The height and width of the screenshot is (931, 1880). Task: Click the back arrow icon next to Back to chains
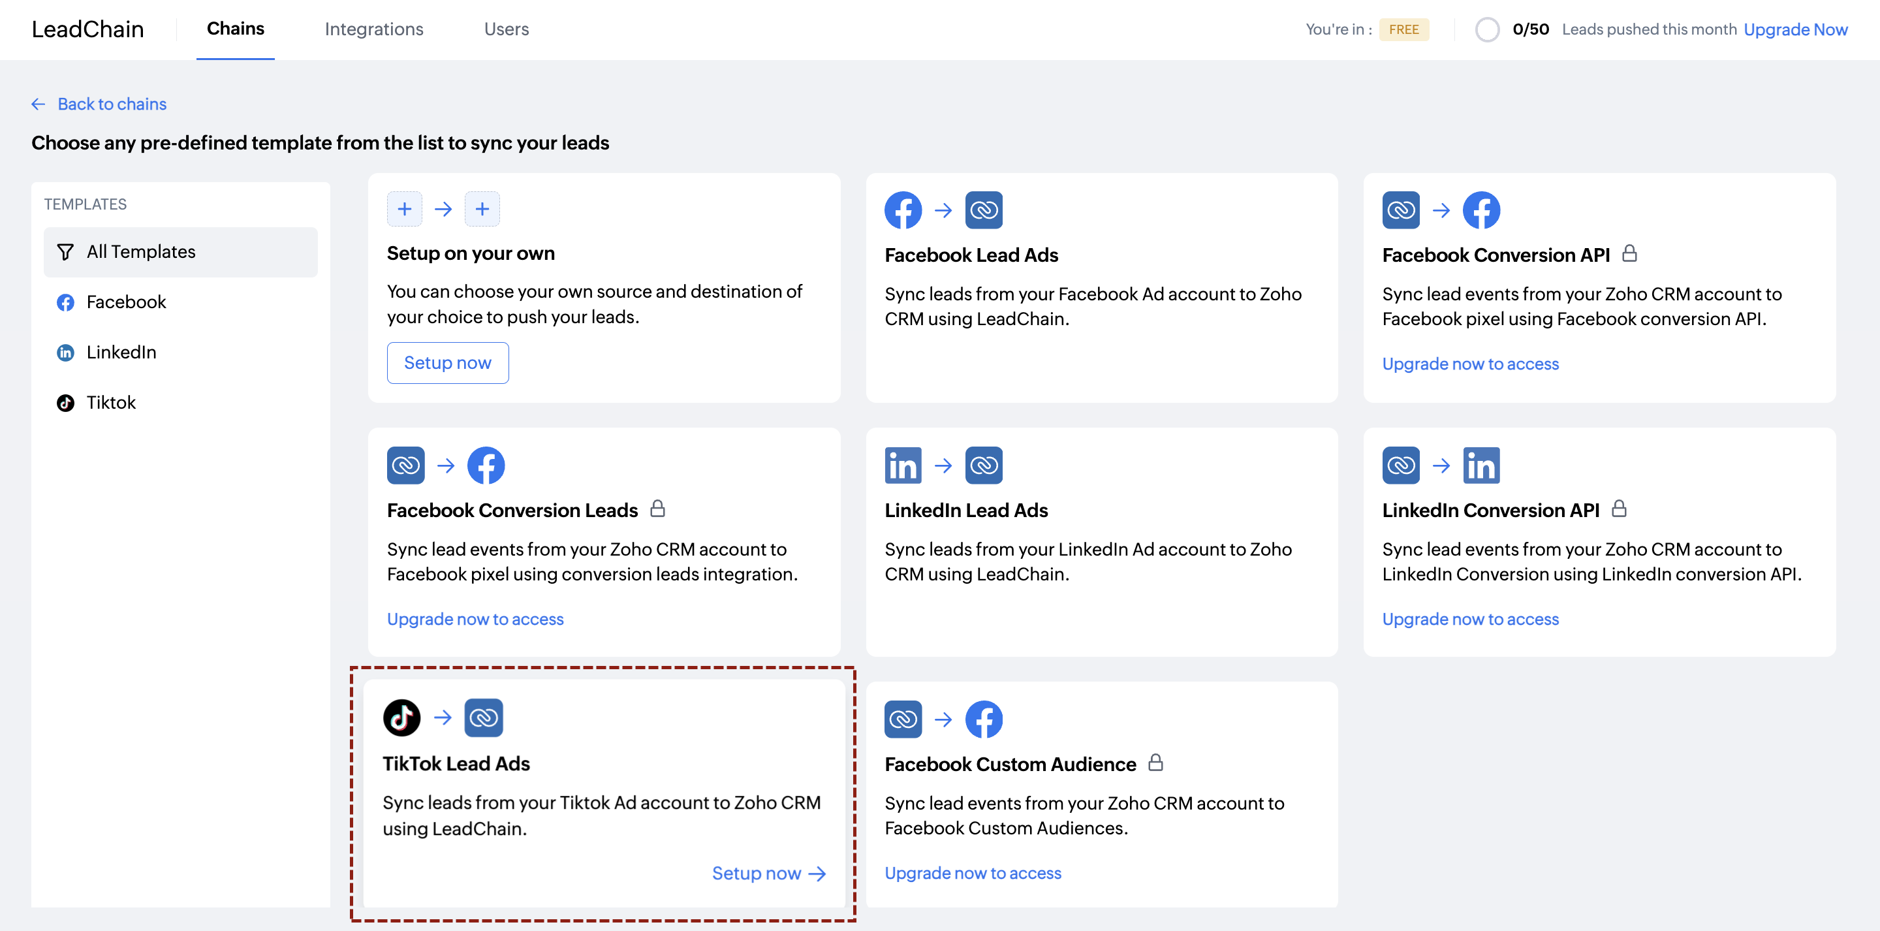click(x=39, y=104)
